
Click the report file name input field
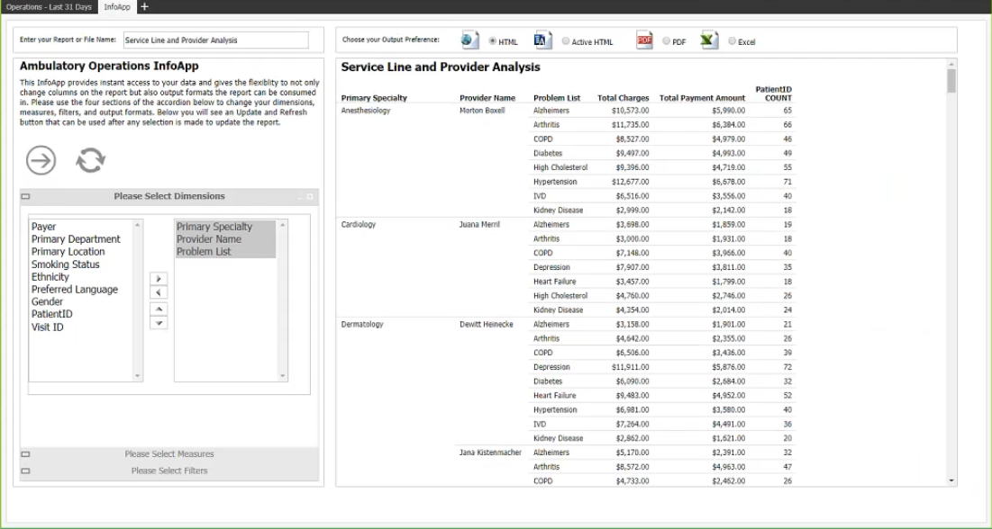tap(215, 40)
